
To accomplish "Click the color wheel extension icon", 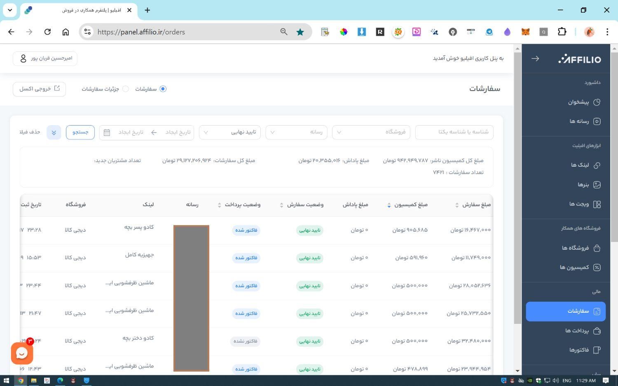I will click(x=344, y=32).
